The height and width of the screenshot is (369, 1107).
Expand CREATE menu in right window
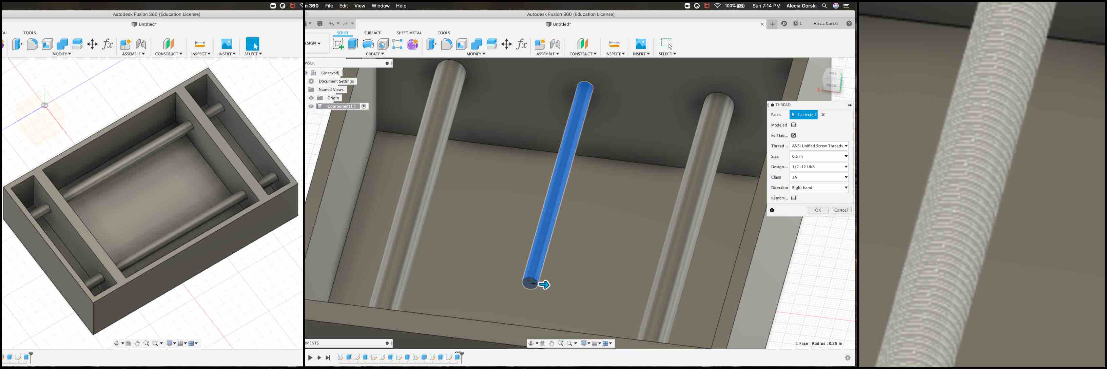(375, 54)
